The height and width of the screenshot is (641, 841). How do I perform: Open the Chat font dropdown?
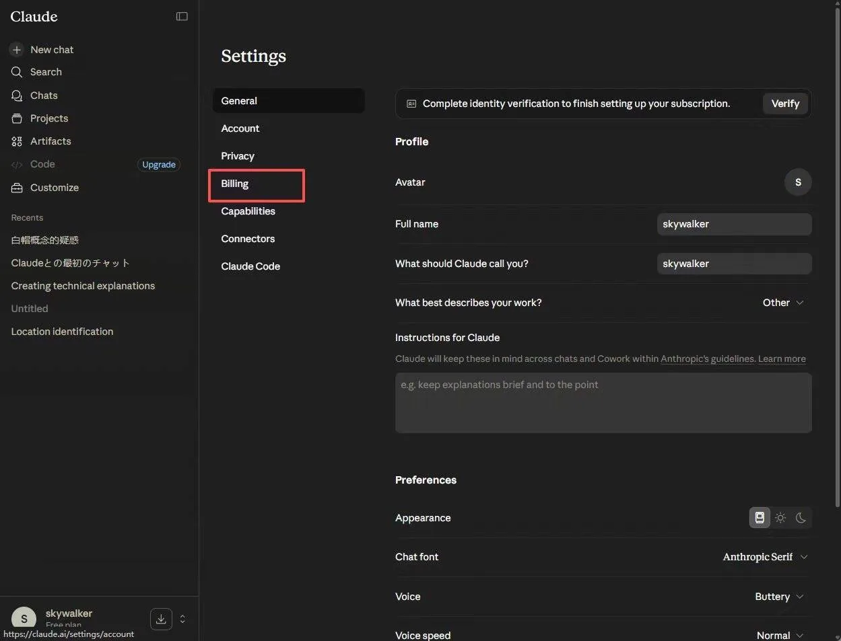(x=765, y=557)
